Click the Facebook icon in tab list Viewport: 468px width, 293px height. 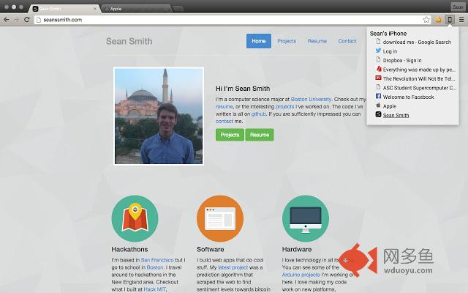pyautogui.click(x=378, y=96)
